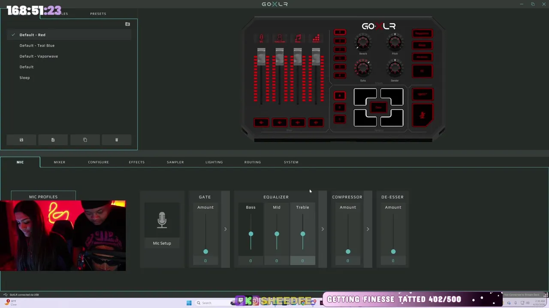Screen dimensions: 549x308
Task: Click the Music note channel icon on the device
Action: (298, 38)
